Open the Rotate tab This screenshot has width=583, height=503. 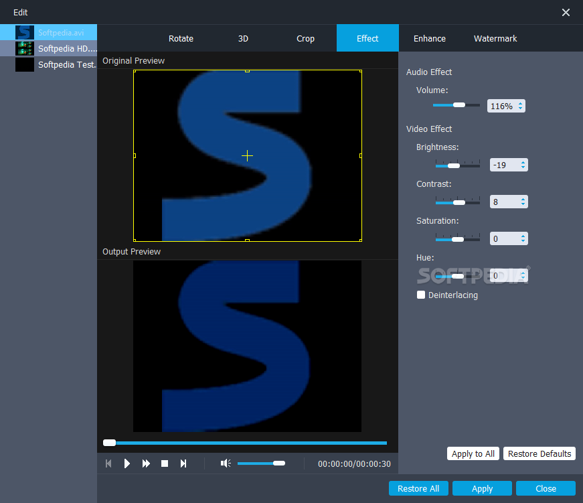pyautogui.click(x=181, y=38)
